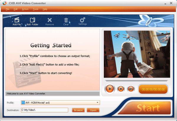The width and height of the screenshot is (177, 121).
Task: Click step 2 Add File(s) instruction text
Action: 49,65
